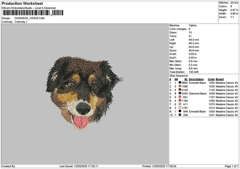Click the tan swatch for code 1070
Image resolution: width=240 pixels, height=169 pixels.
click(x=180, y=104)
